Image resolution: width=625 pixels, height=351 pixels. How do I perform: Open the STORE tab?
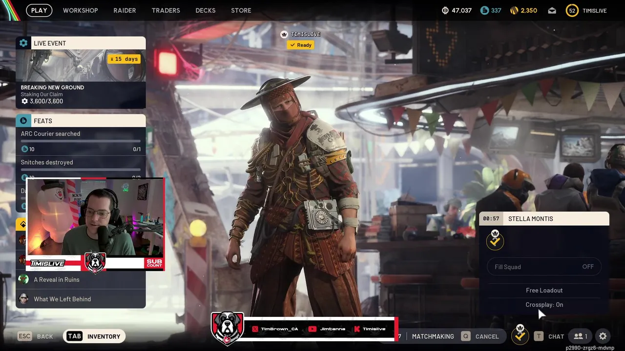[x=241, y=10]
